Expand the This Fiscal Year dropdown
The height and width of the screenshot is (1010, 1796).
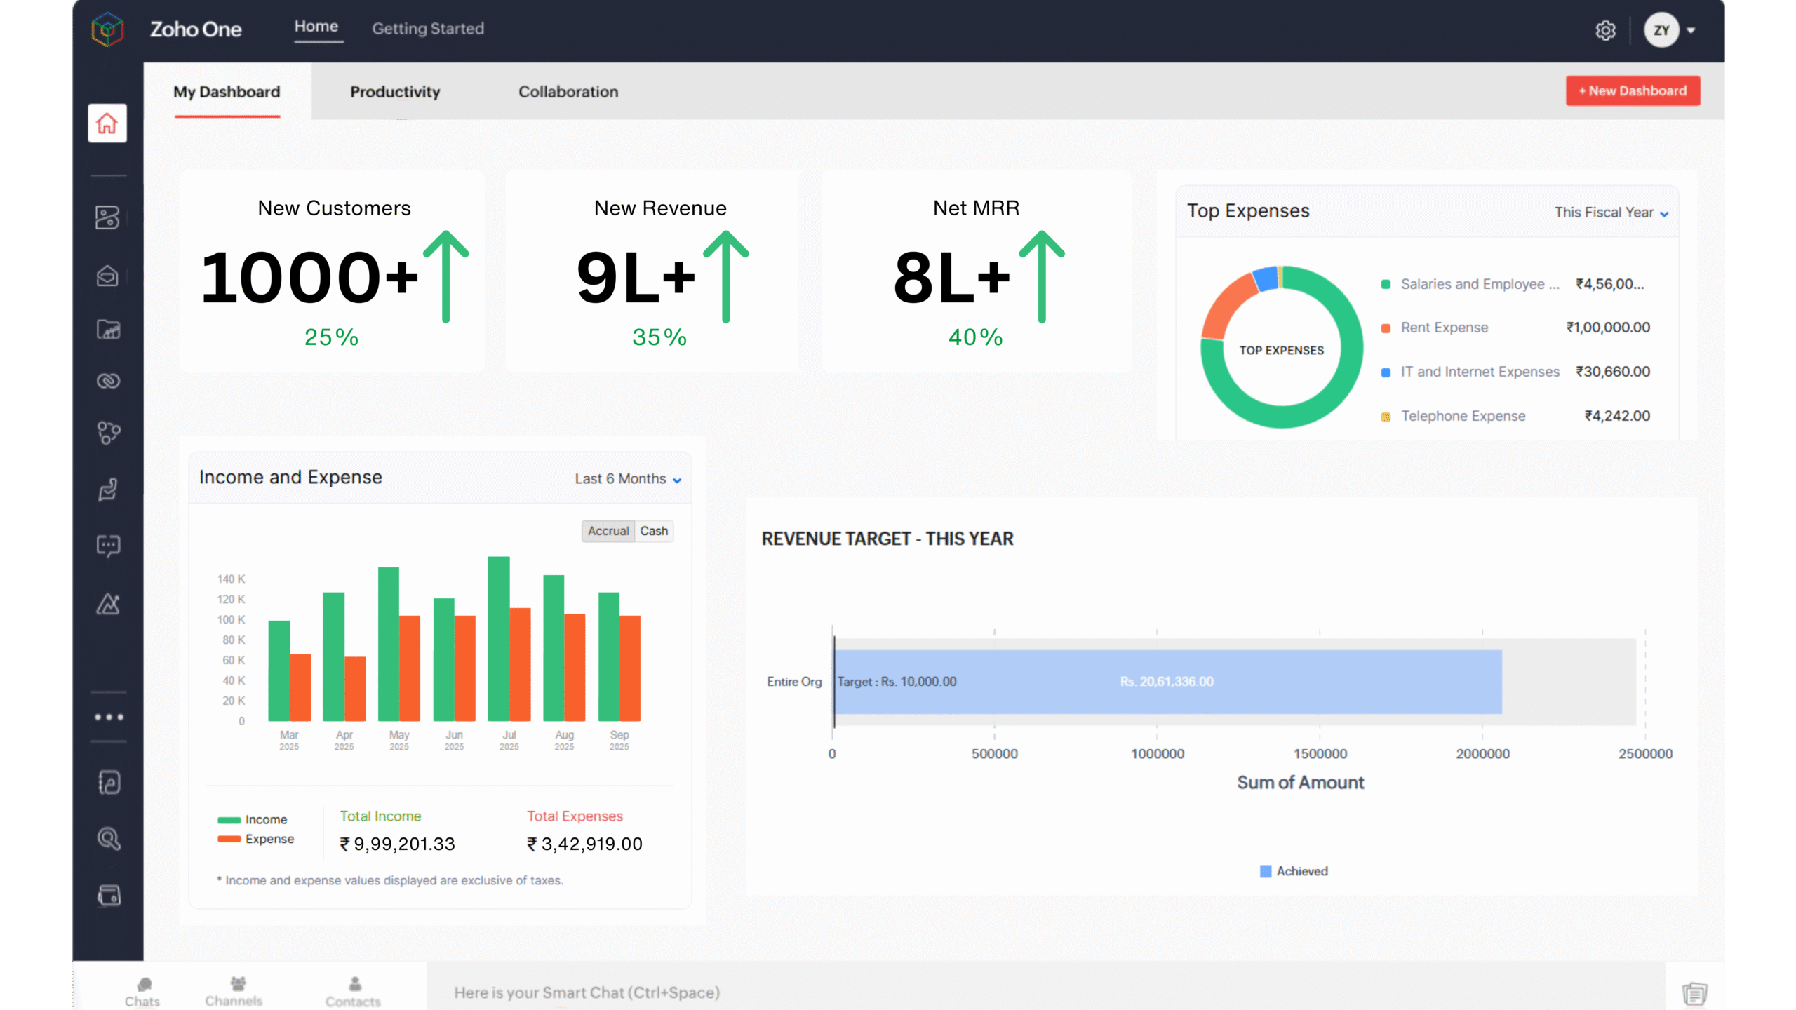pos(1611,213)
